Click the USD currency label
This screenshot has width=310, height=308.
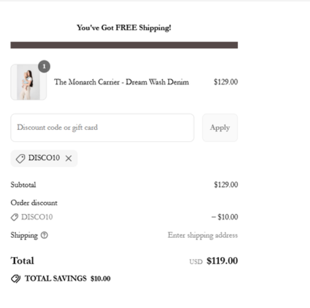[x=196, y=261]
